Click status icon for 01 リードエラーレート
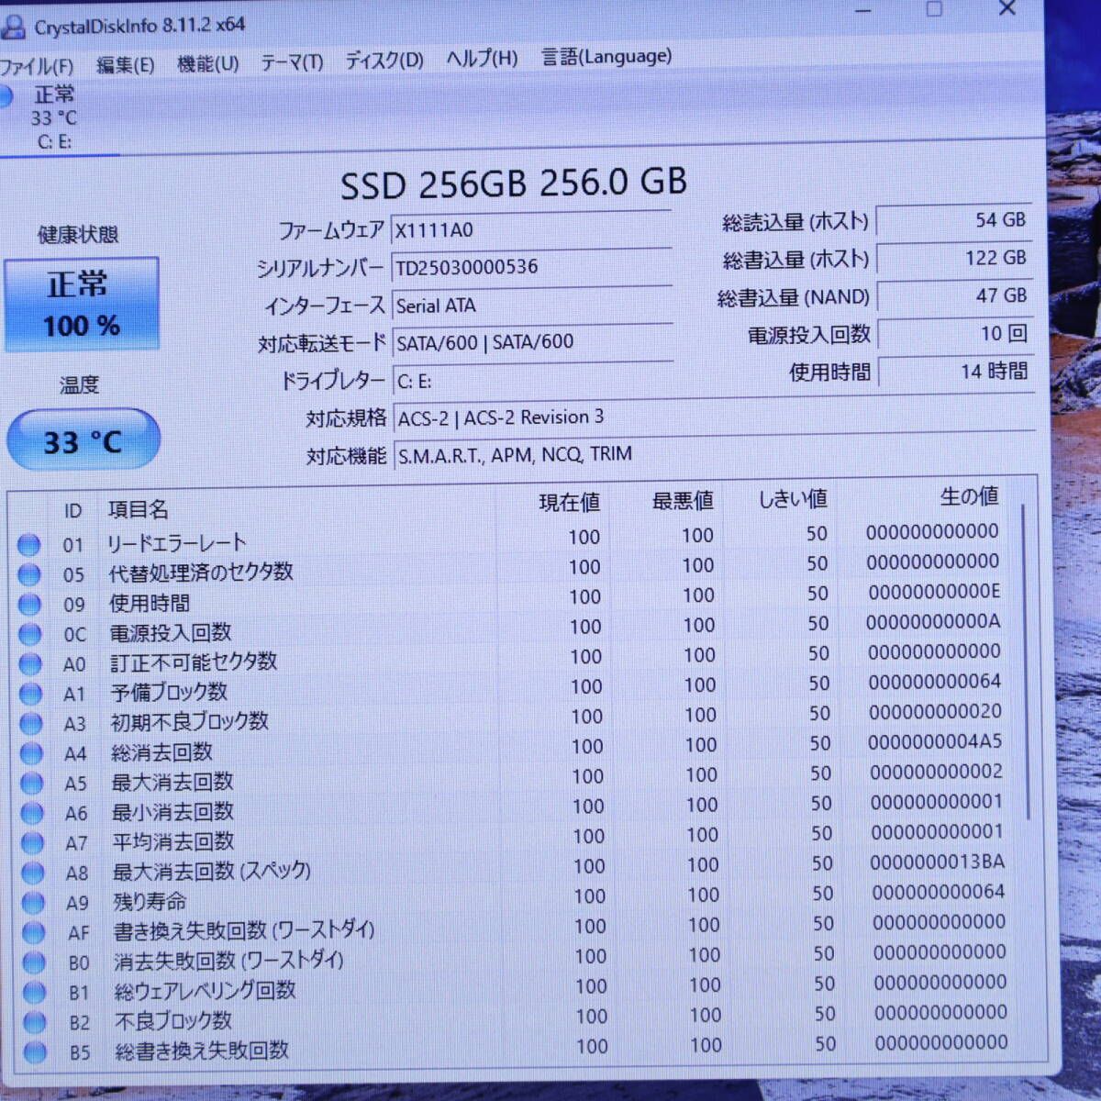The height and width of the screenshot is (1101, 1101). pyautogui.click(x=28, y=545)
